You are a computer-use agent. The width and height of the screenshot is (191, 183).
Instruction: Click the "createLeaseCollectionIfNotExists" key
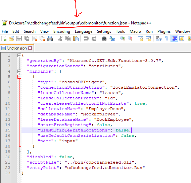(x=83, y=103)
